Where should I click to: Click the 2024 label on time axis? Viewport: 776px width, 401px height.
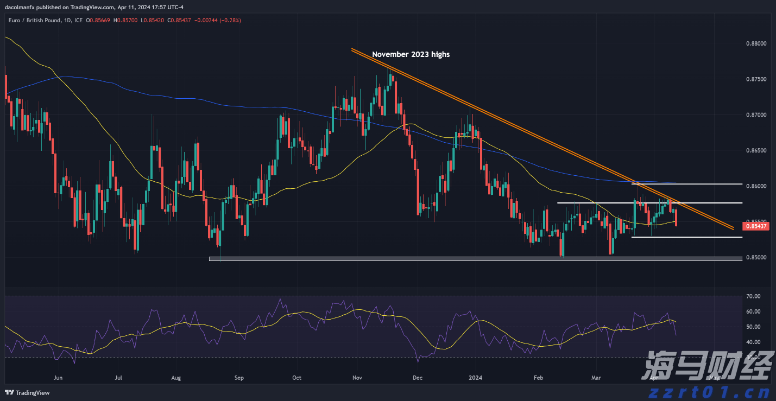click(476, 377)
